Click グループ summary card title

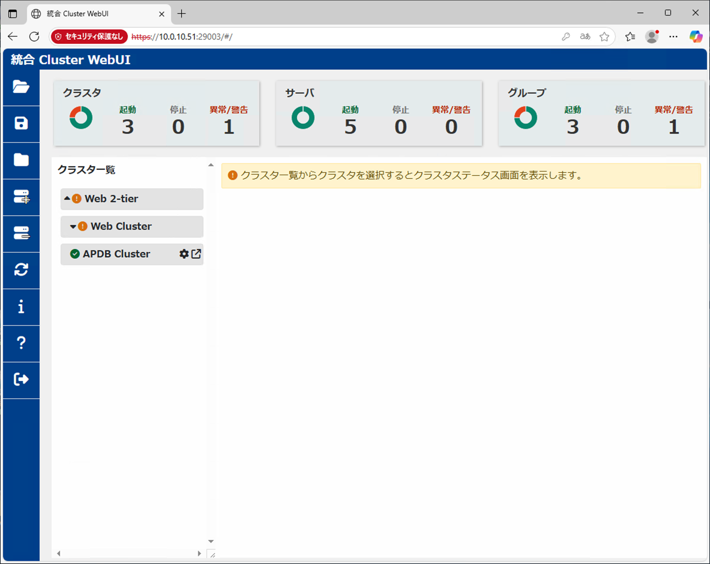[x=526, y=93]
